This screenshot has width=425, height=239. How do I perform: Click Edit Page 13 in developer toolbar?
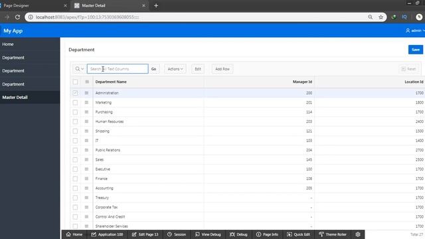tap(145, 234)
